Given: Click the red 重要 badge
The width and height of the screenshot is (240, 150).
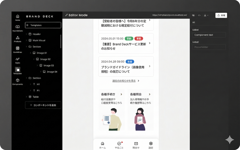Looking at the screenshot, I should 139,38.
